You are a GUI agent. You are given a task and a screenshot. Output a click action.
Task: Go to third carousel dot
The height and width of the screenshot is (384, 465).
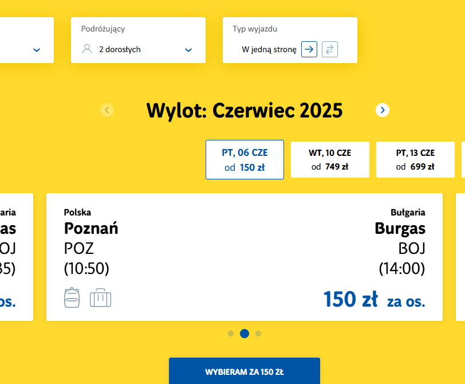[x=258, y=334]
